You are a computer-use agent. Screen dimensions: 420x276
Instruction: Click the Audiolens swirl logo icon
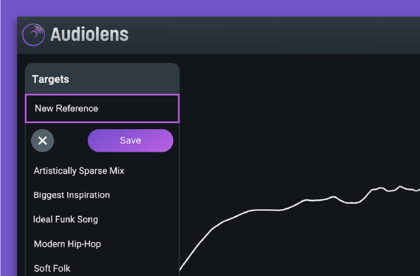(33, 34)
